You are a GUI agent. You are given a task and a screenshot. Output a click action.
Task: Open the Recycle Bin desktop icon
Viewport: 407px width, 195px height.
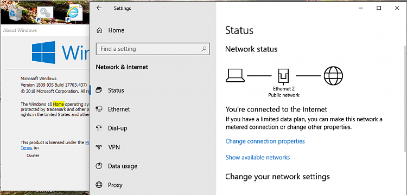[x=16, y=12]
